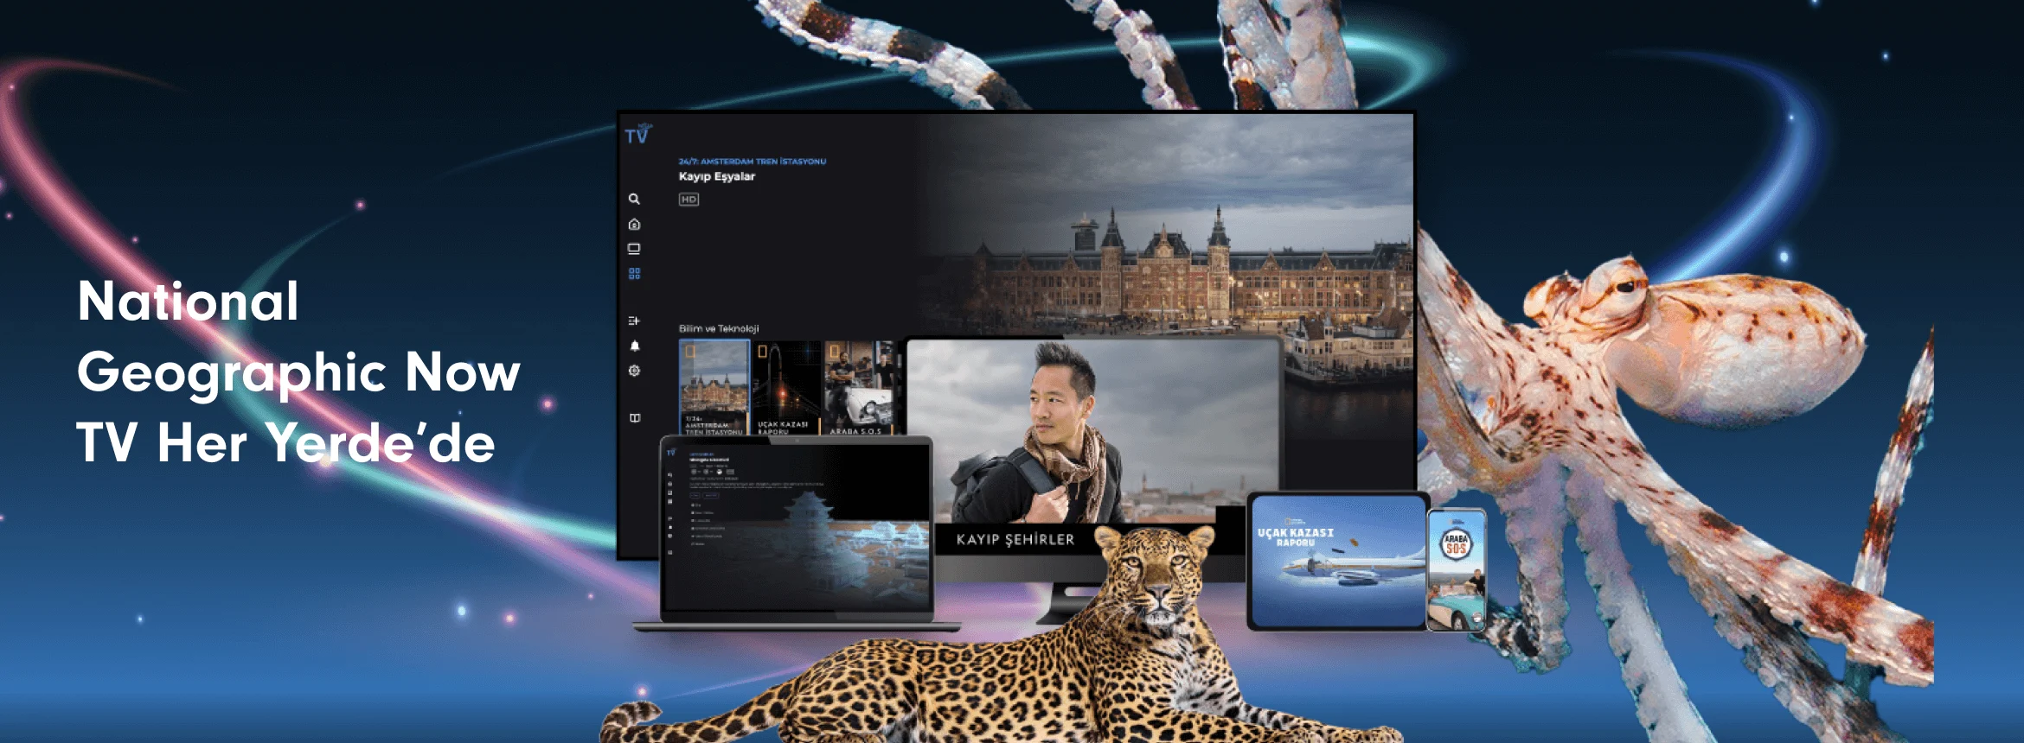Select the live TV screen icon in sidebar

tap(634, 249)
